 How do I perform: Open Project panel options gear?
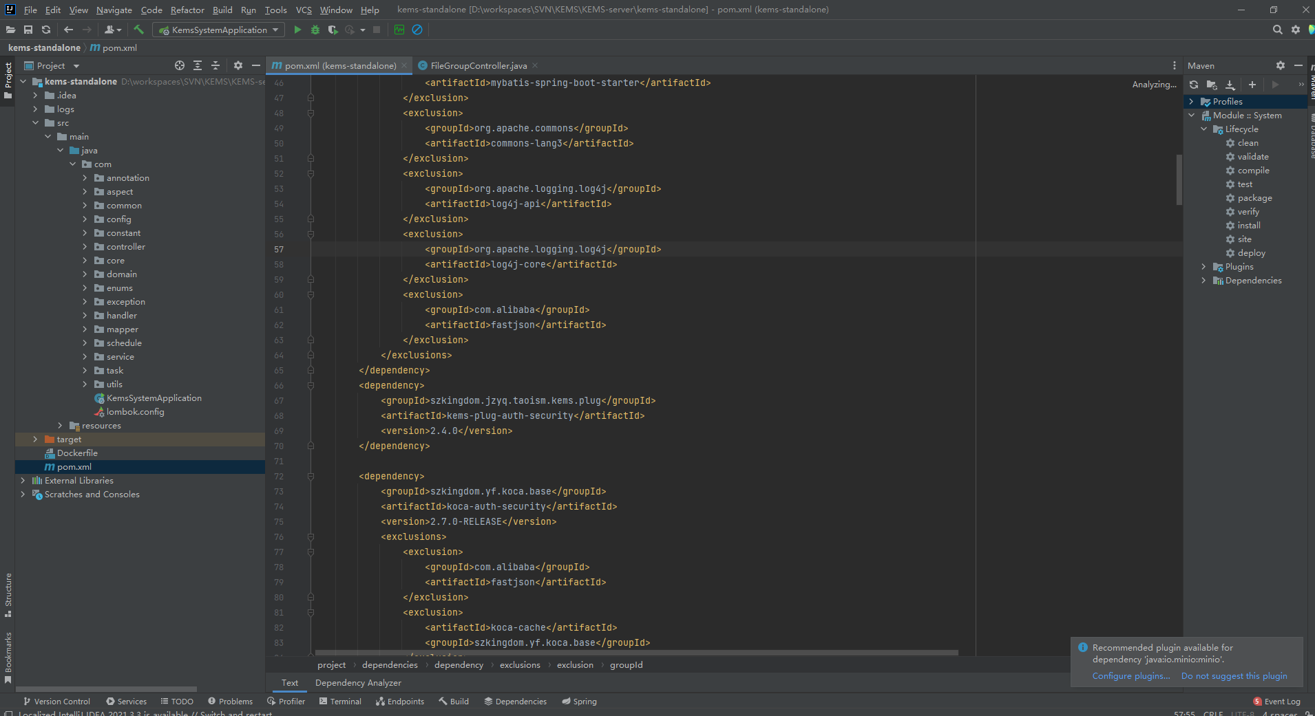(x=238, y=65)
